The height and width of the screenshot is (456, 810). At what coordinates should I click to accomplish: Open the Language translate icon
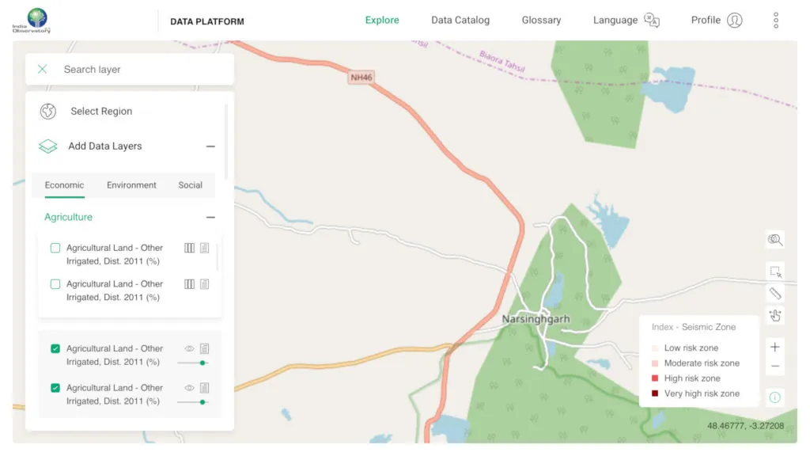tap(652, 20)
